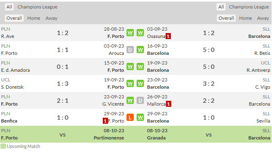Click the orange L badge for Benfica match
Viewport: 272px width, 158px height.
coord(130,117)
